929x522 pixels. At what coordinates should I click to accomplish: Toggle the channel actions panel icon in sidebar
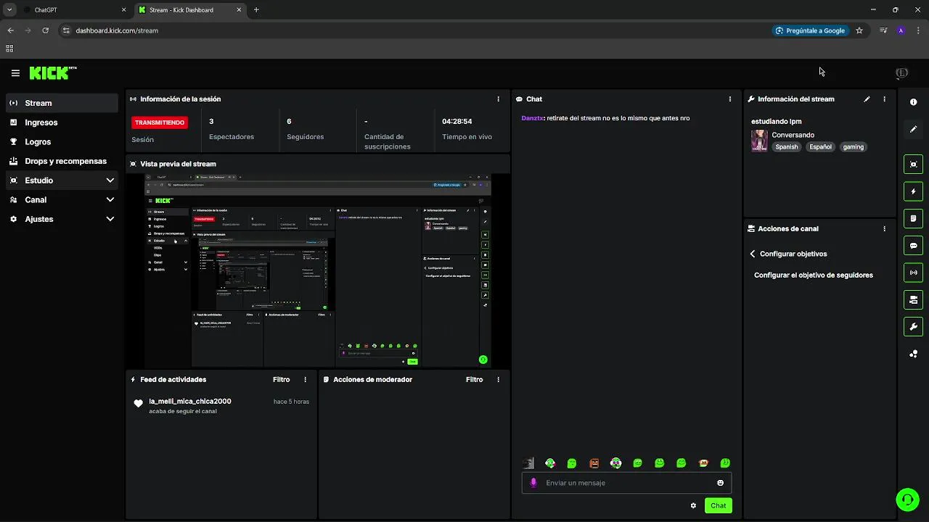tap(914, 299)
